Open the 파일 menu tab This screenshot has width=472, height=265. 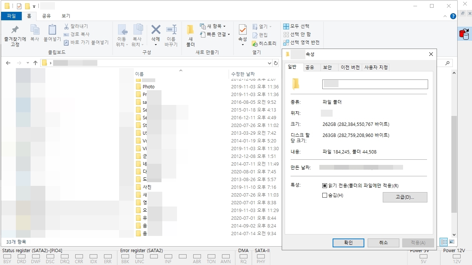click(11, 16)
